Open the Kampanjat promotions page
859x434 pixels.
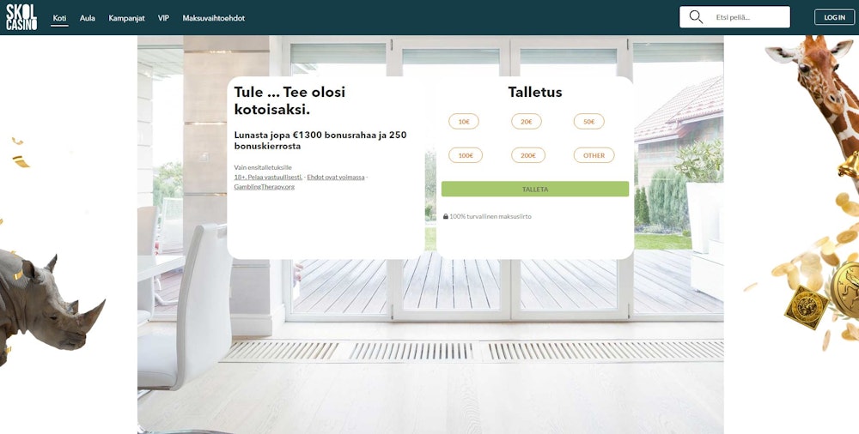(x=126, y=18)
